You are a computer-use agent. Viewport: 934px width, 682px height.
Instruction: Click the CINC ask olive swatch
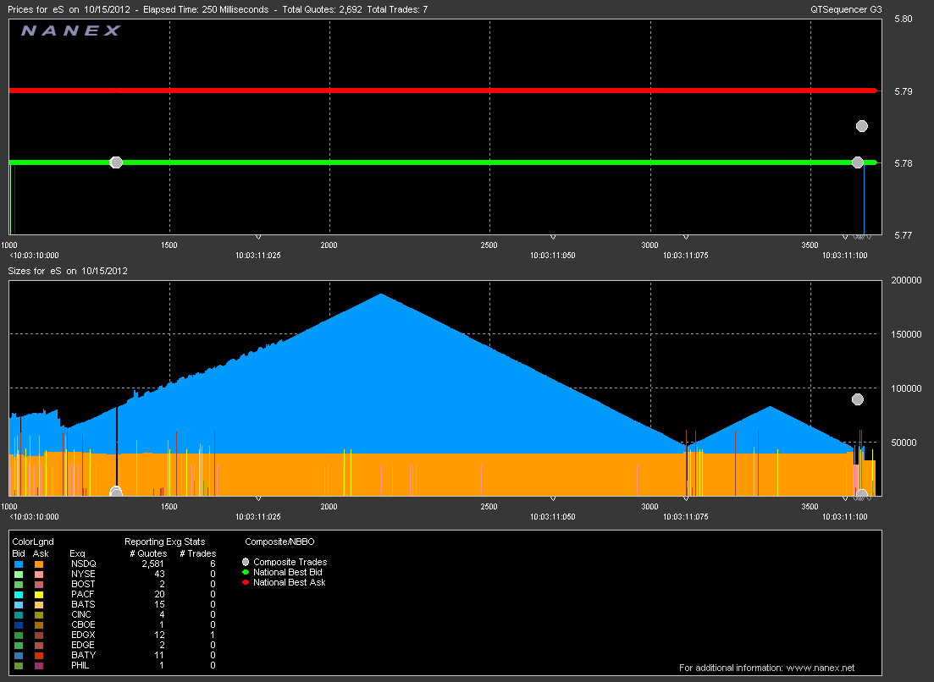pos(39,615)
